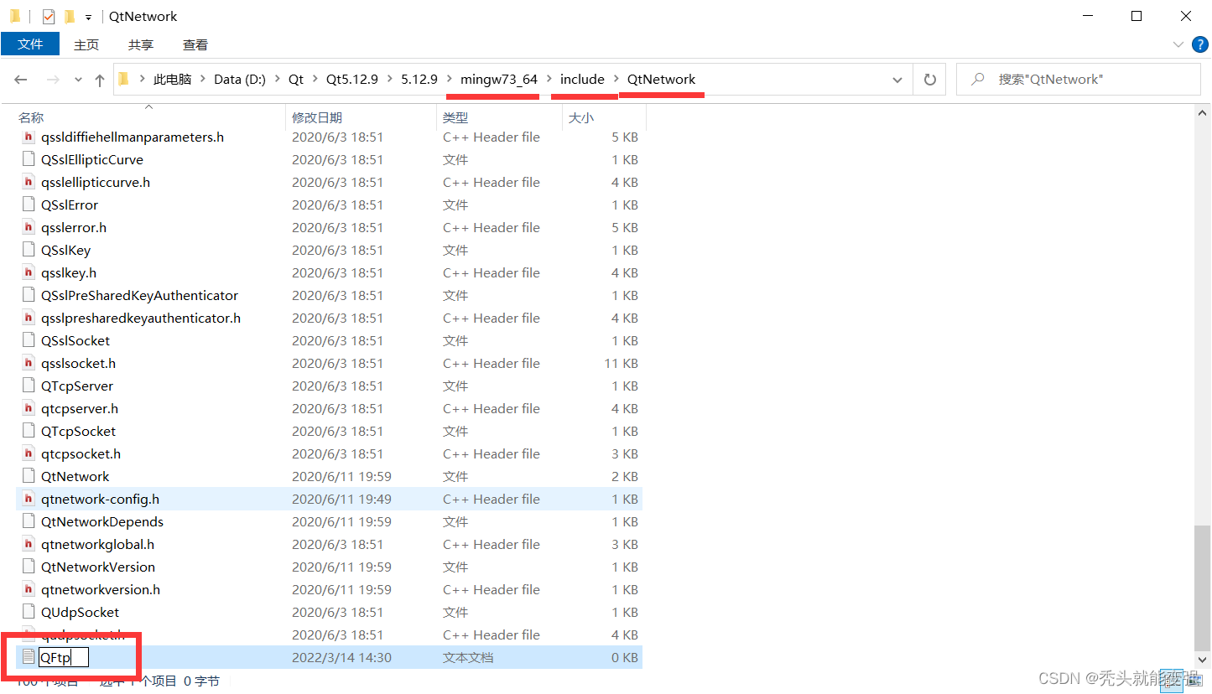Select the qsslerror.h header icon

[29, 228]
